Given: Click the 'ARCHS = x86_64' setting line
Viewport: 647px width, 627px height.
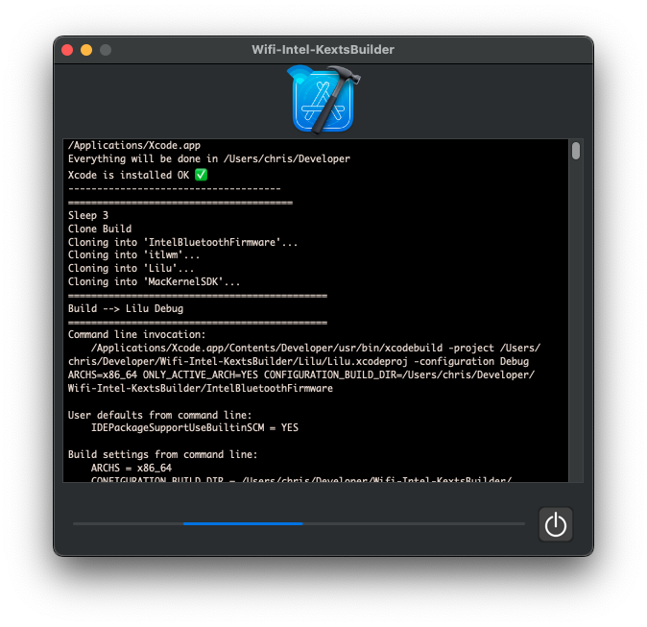Looking at the screenshot, I should [132, 468].
